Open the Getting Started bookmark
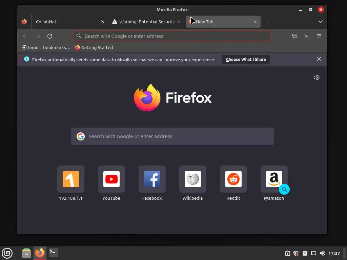347x260 pixels. tap(94, 47)
